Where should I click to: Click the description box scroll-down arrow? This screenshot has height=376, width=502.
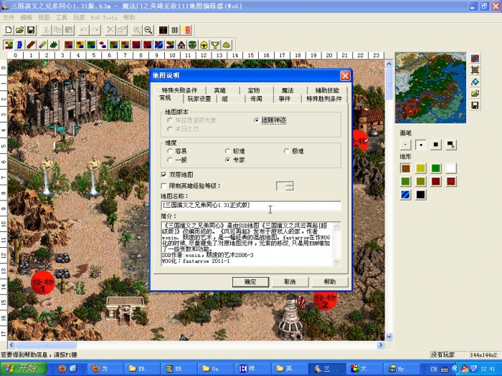click(336, 262)
